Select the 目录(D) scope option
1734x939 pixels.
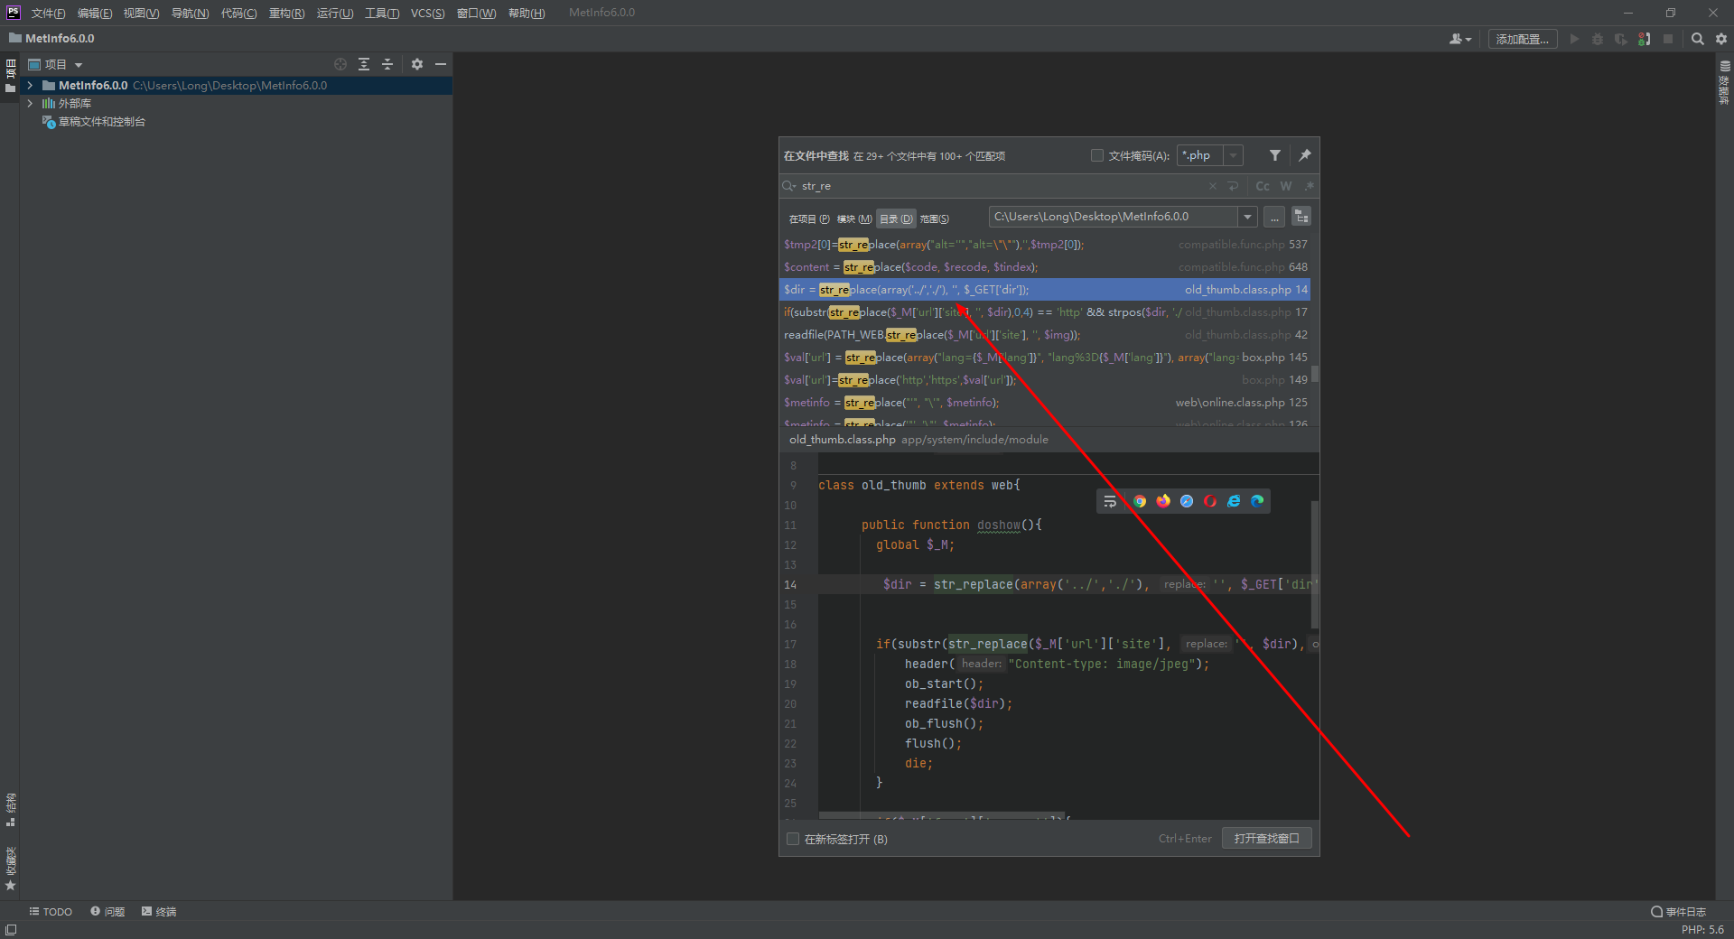(x=896, y=218)
